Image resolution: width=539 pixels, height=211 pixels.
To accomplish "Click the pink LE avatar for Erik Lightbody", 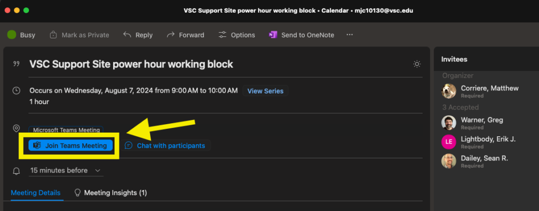I will [x=449, y=142].
